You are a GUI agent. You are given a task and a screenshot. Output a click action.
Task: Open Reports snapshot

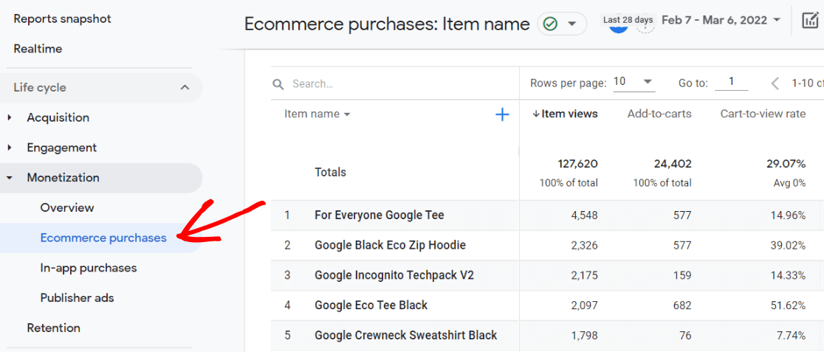click(x=63, y=19)
